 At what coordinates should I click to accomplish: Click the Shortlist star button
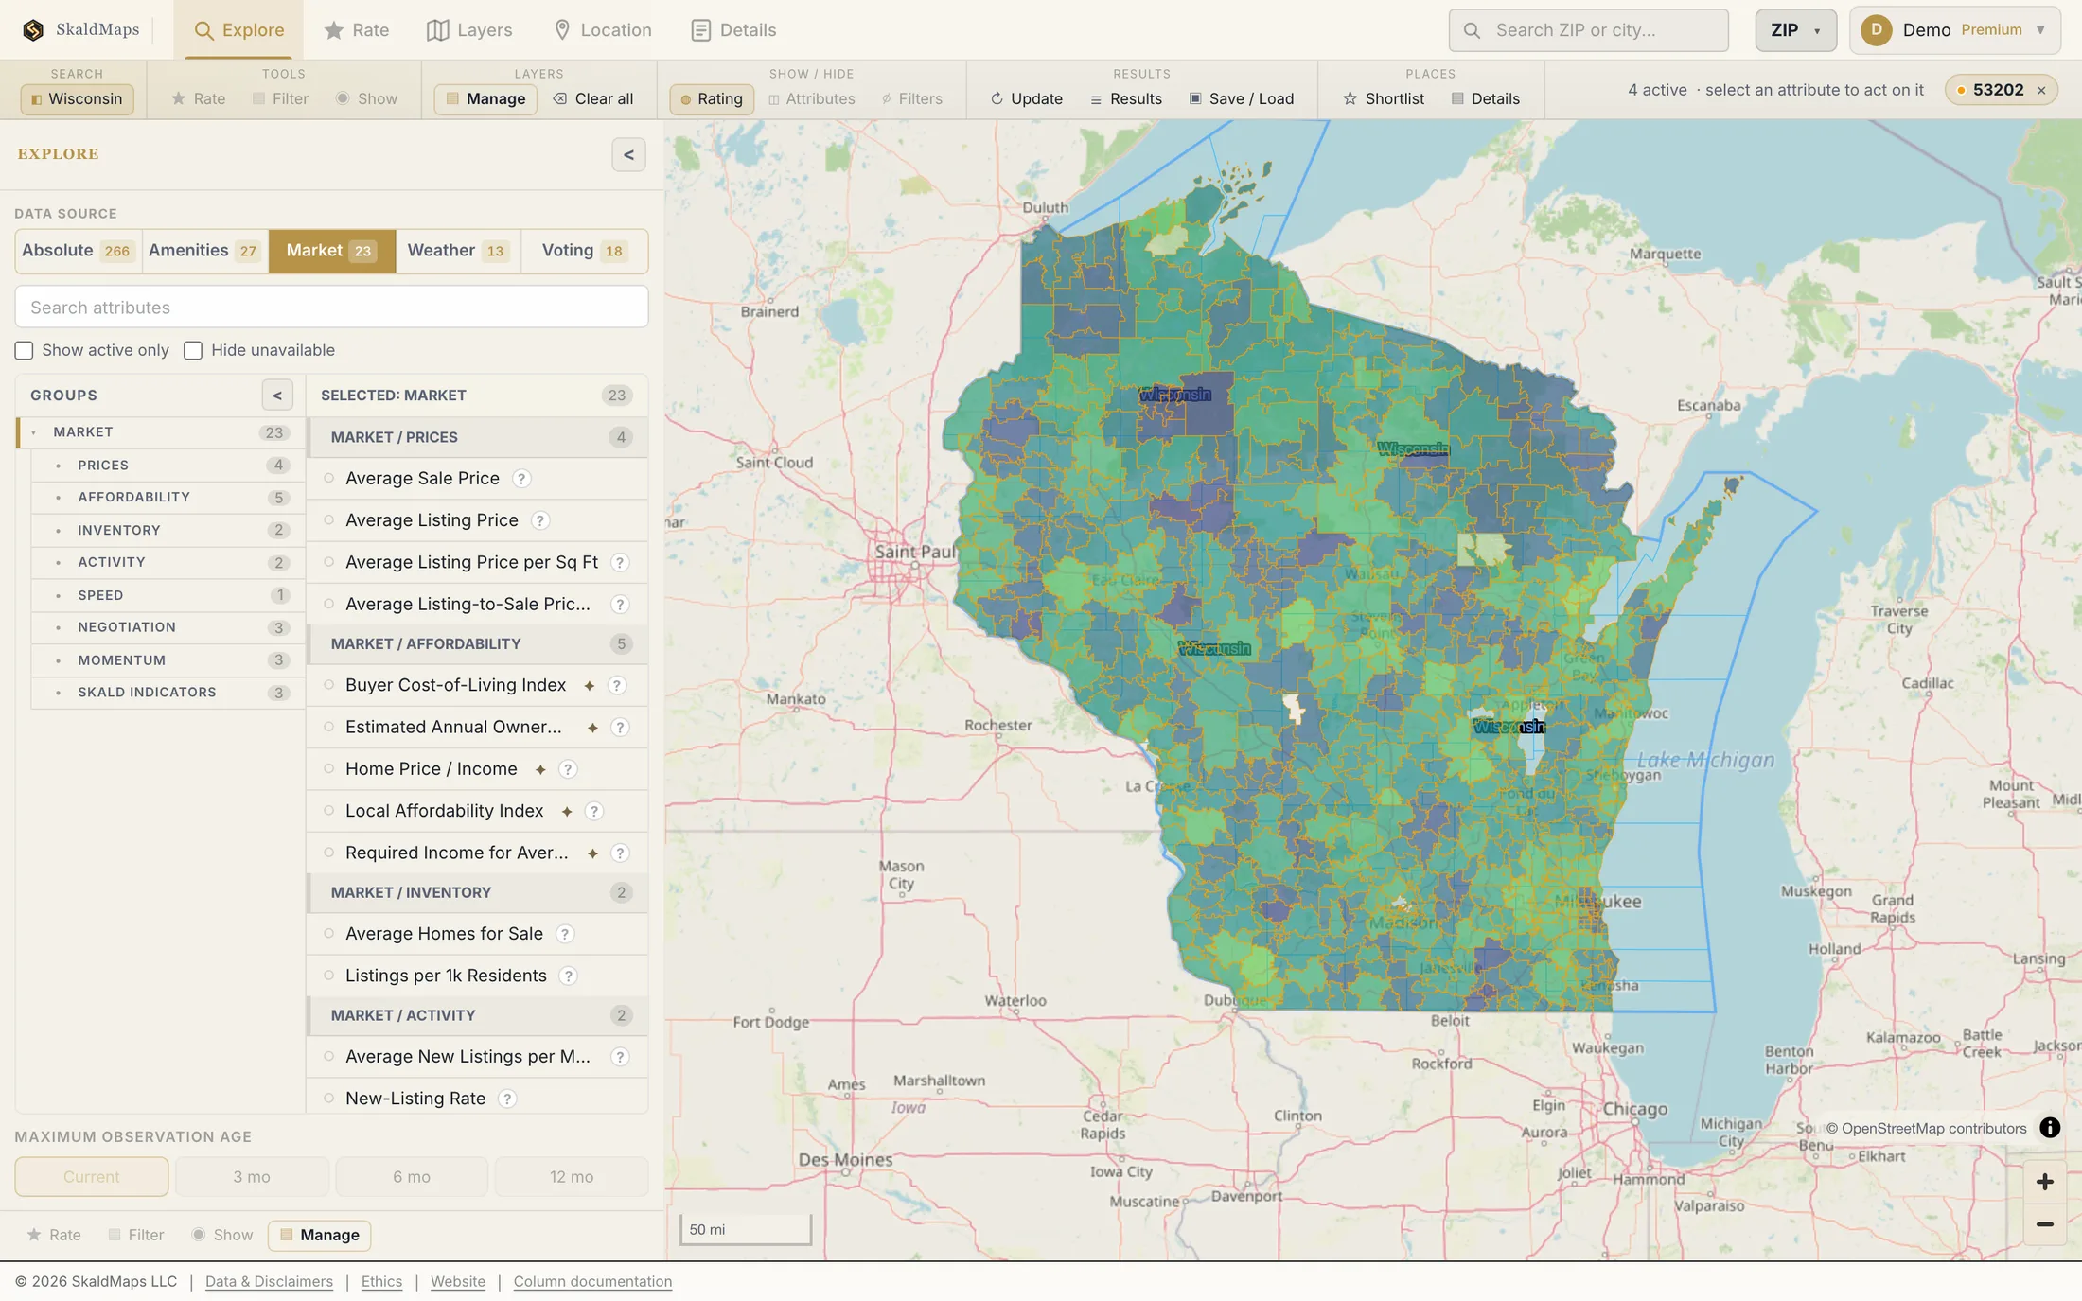pyautogui.click(x=1384, y=99)
